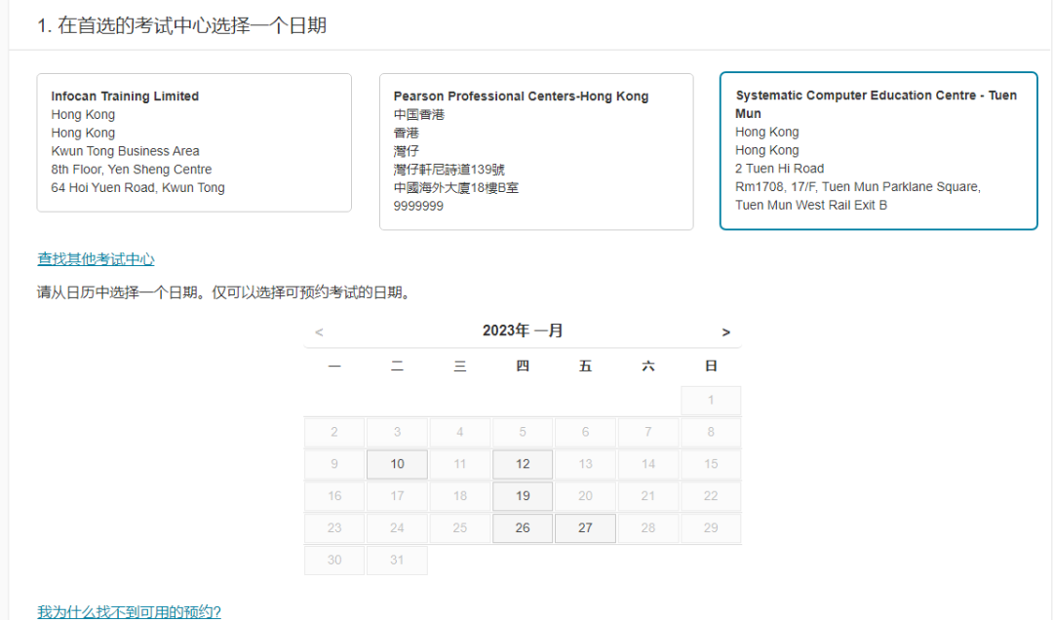Click the disabled date 20 cell

click(585, 496)
